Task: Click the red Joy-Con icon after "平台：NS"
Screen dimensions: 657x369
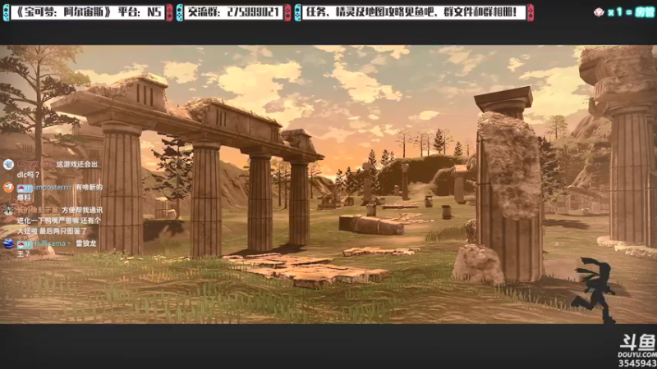Action: click(169, 12)
